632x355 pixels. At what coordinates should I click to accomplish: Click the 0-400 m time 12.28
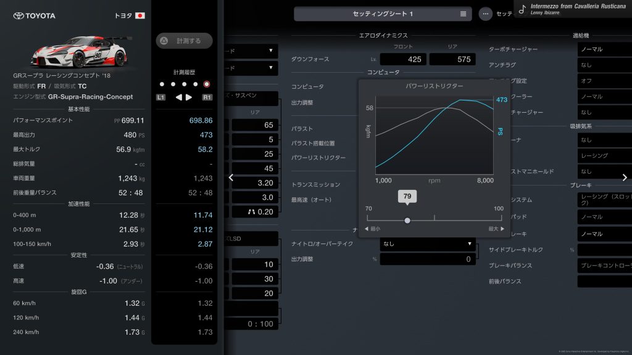point(128,215)
